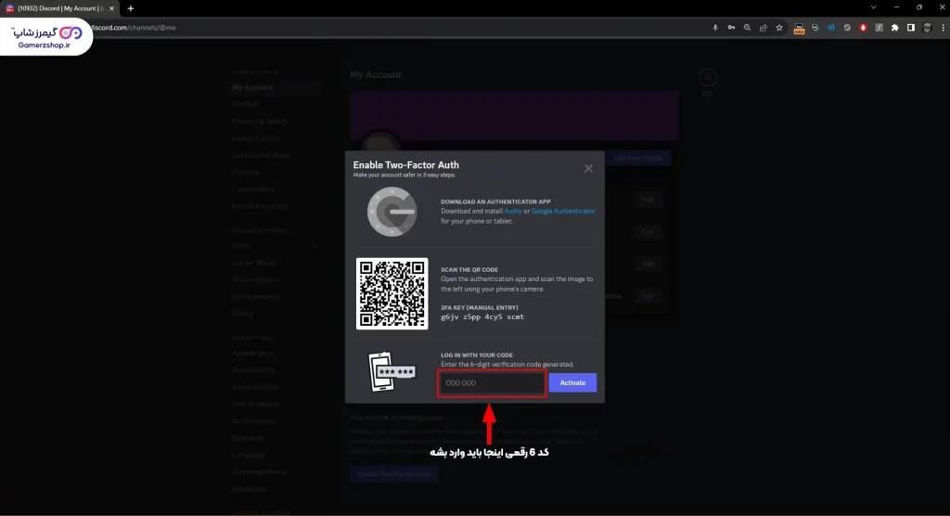Click the microphone icon in address bar
Image resolution: width=950 pixels, height=516 pixels.
point(715,28)
